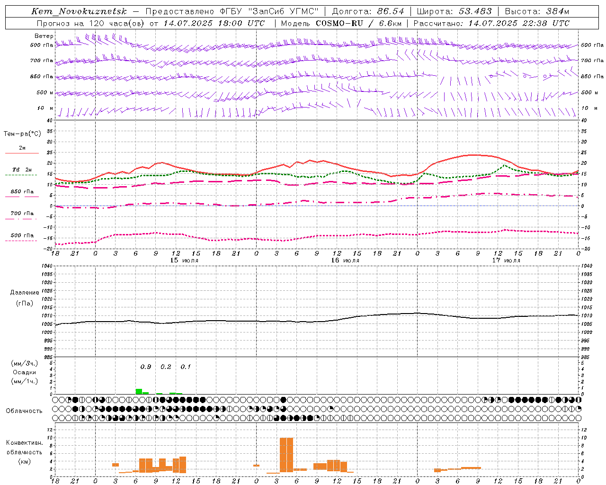Click the "(км)" convective cloud units label
This screenshot has width=606, height=485.
[x=24, y=461]
